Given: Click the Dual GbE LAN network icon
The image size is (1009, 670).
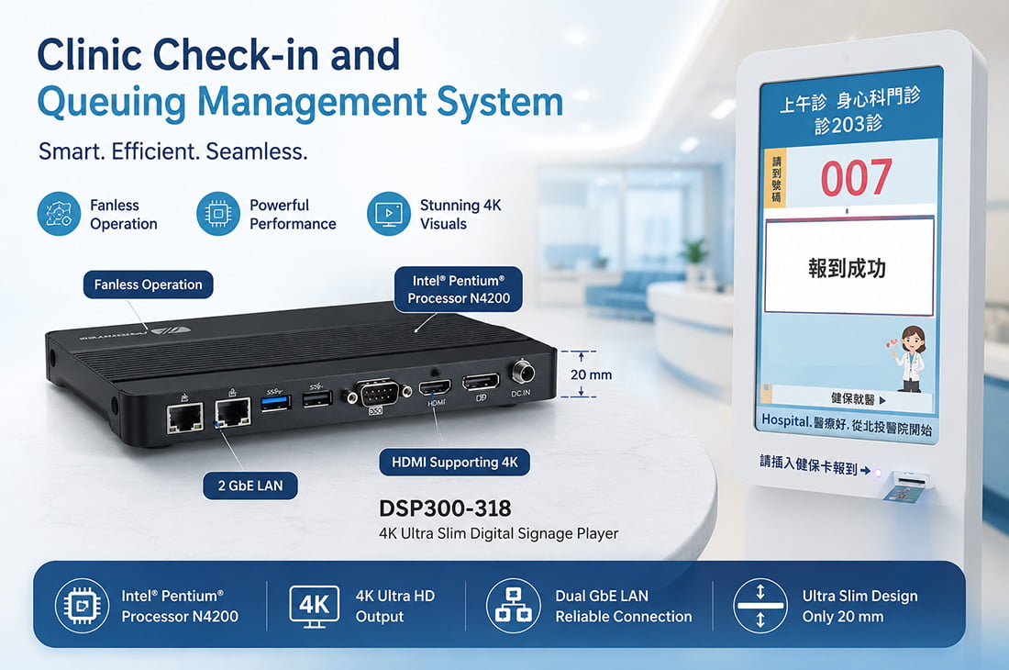Looking at the screenshot, I should coord(514,606).
